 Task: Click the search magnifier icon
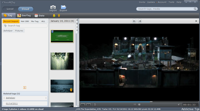[195, 9]
